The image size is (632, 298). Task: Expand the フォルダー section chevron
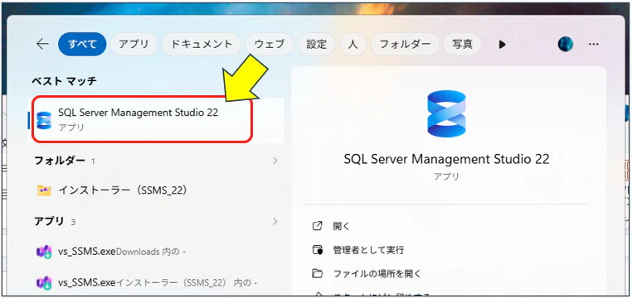(x=275, y=161)
